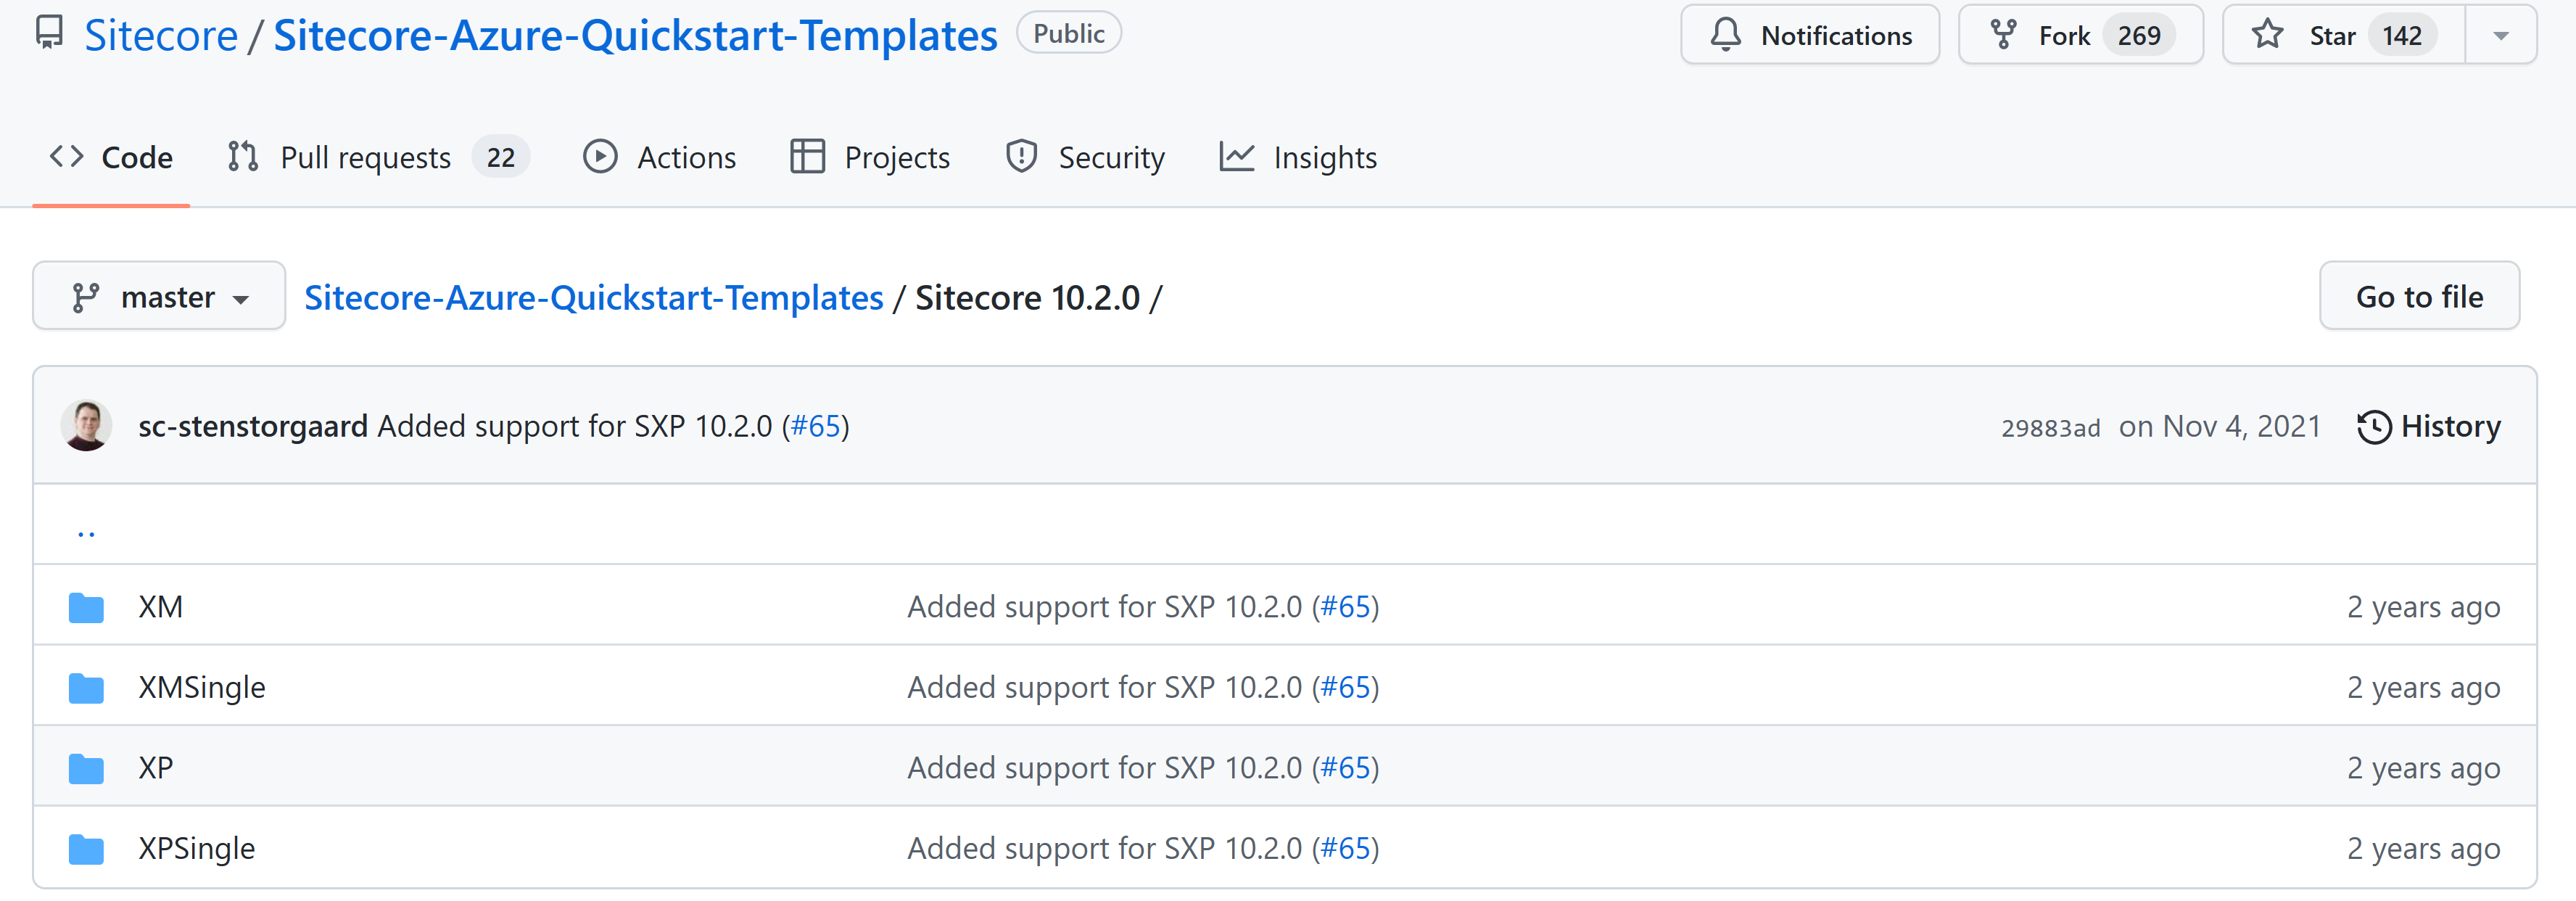2576x901 pixels.
Task: Click 2 years ago in XM row
Action: (x=2424, y=607)
